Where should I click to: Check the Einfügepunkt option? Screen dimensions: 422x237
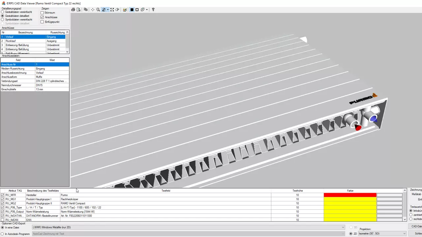click(42, 22)
